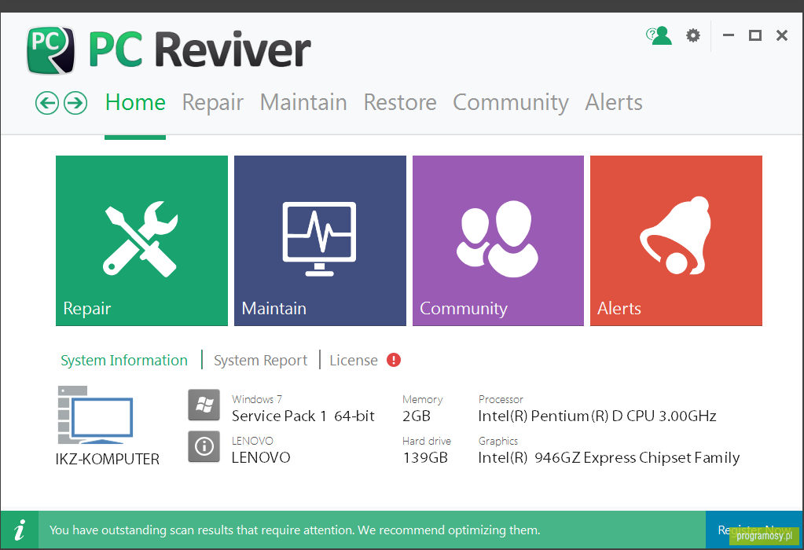Viewport: 804px width, 550px height.
Task: Go forward with the right arrow button
Action: (75, 103)
